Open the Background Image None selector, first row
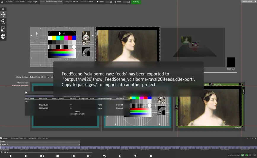Viewport: 257px width, 158px height. click(100, 105)
